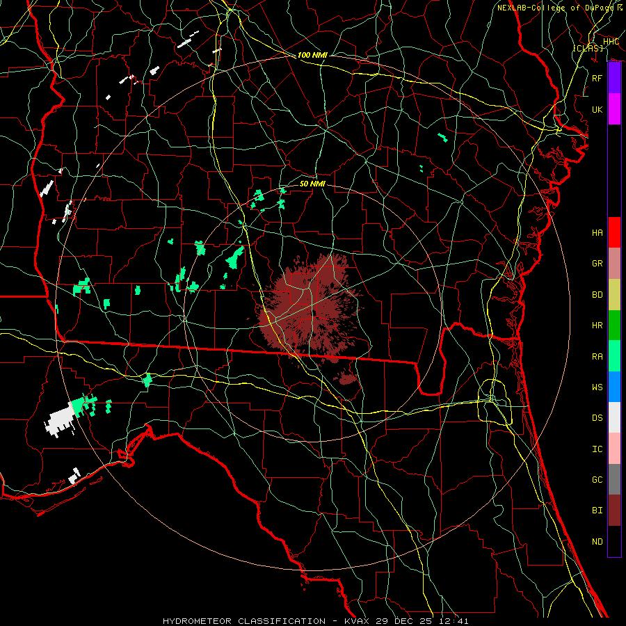Select the GC gray legend swatch
Screen dimensions: 626x626
tap(614, 479)
